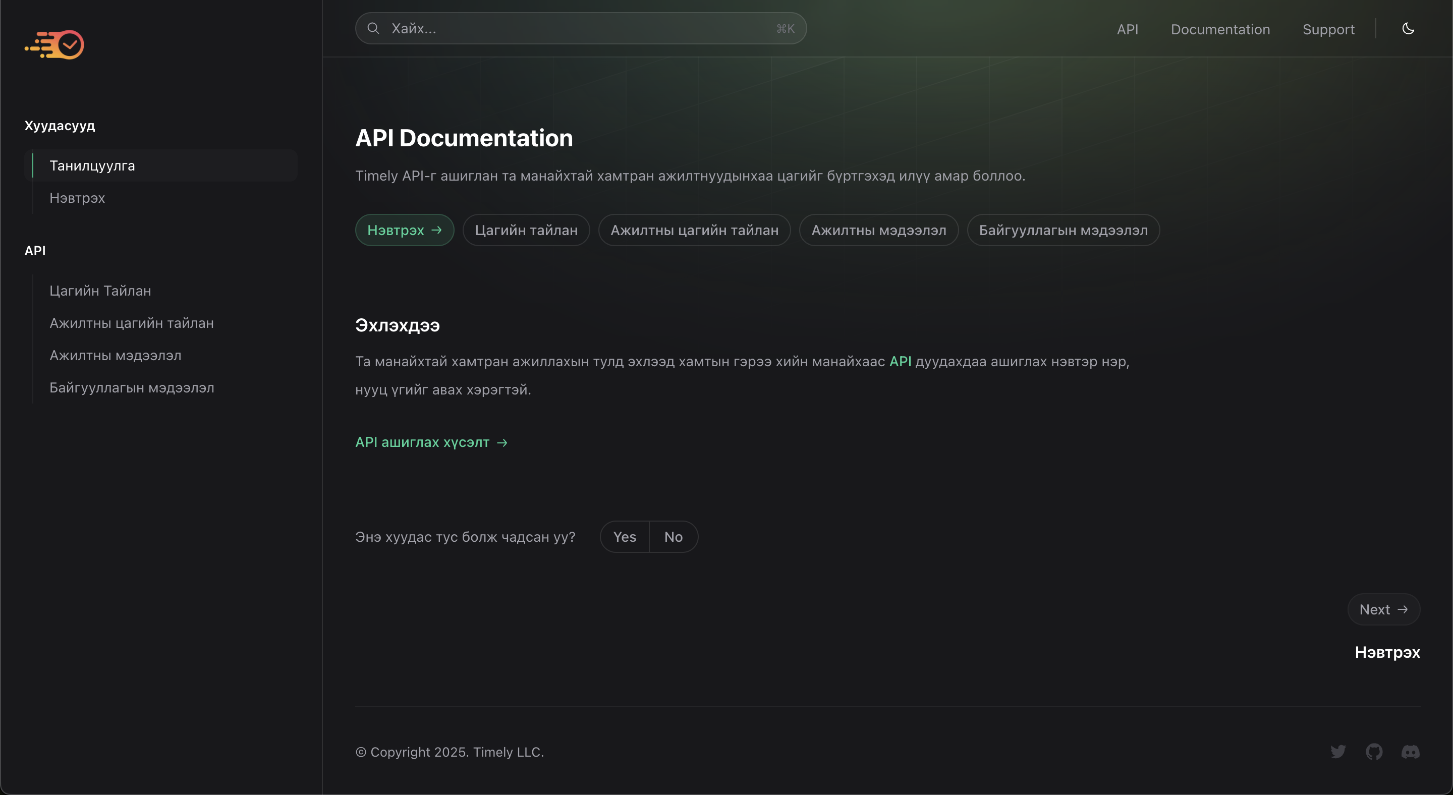Click the Цагийн тайлан pill button
Screen dimensions: 1453x795
coord(526,230)
